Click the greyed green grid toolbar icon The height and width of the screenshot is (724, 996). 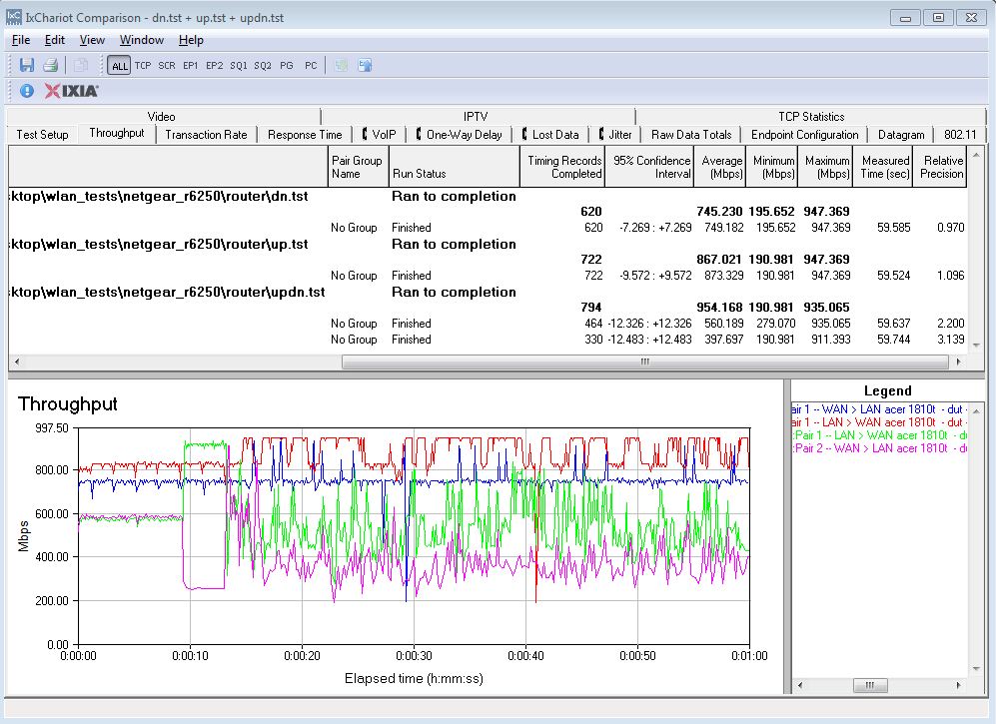341,65
